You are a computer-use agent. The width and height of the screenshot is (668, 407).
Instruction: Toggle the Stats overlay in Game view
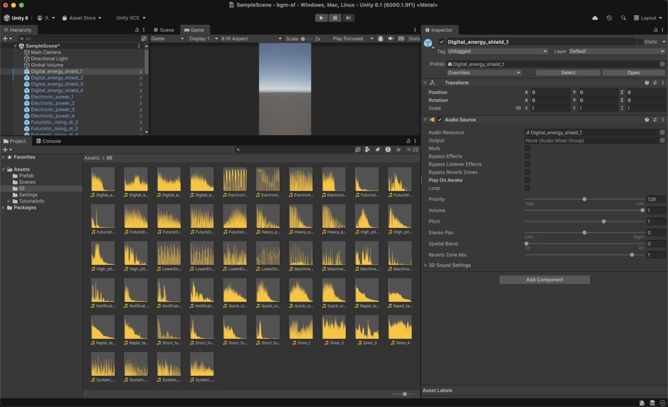[412, 38]
